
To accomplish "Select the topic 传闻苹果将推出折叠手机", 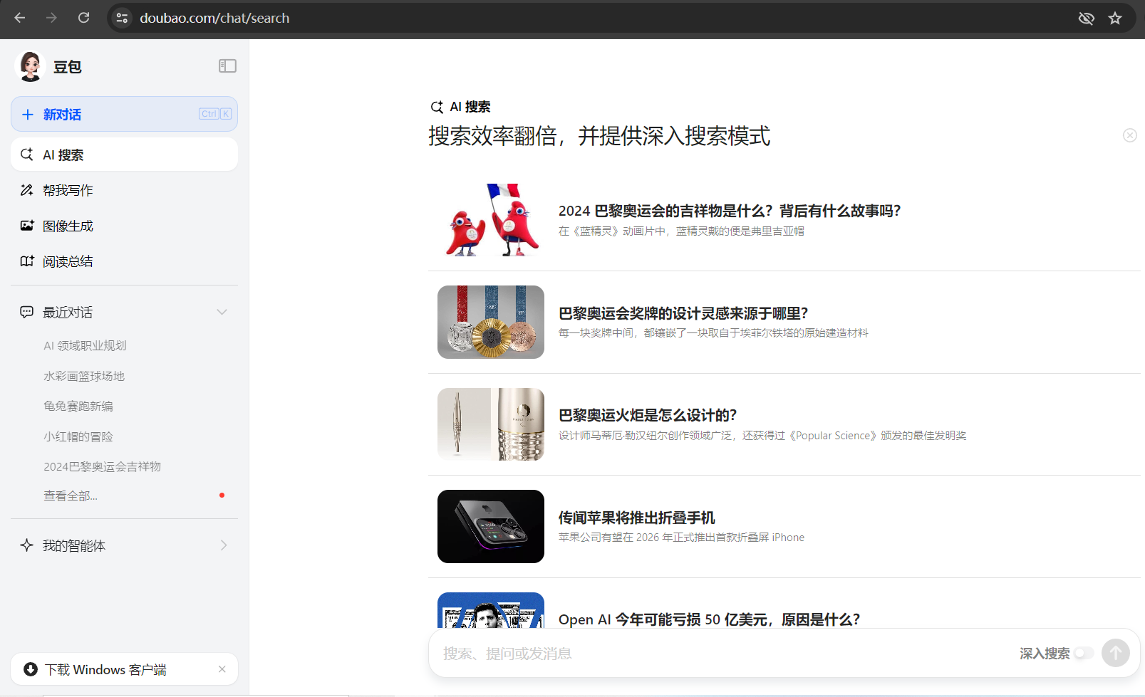I will (636, 518).
